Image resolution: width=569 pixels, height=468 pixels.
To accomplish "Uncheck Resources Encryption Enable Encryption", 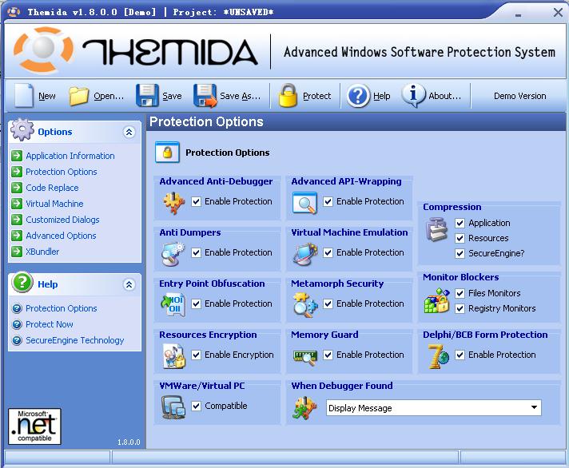I will coord(196,355).
